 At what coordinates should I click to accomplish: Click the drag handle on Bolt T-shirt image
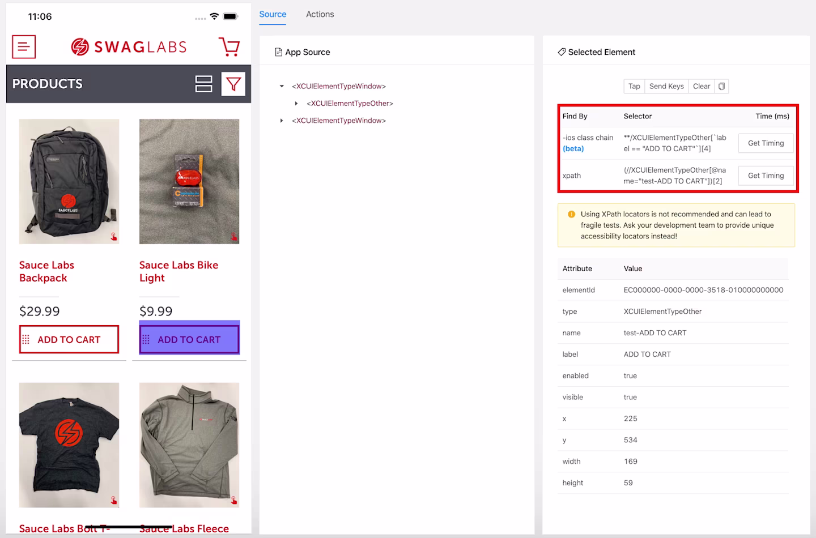(114, 501)
